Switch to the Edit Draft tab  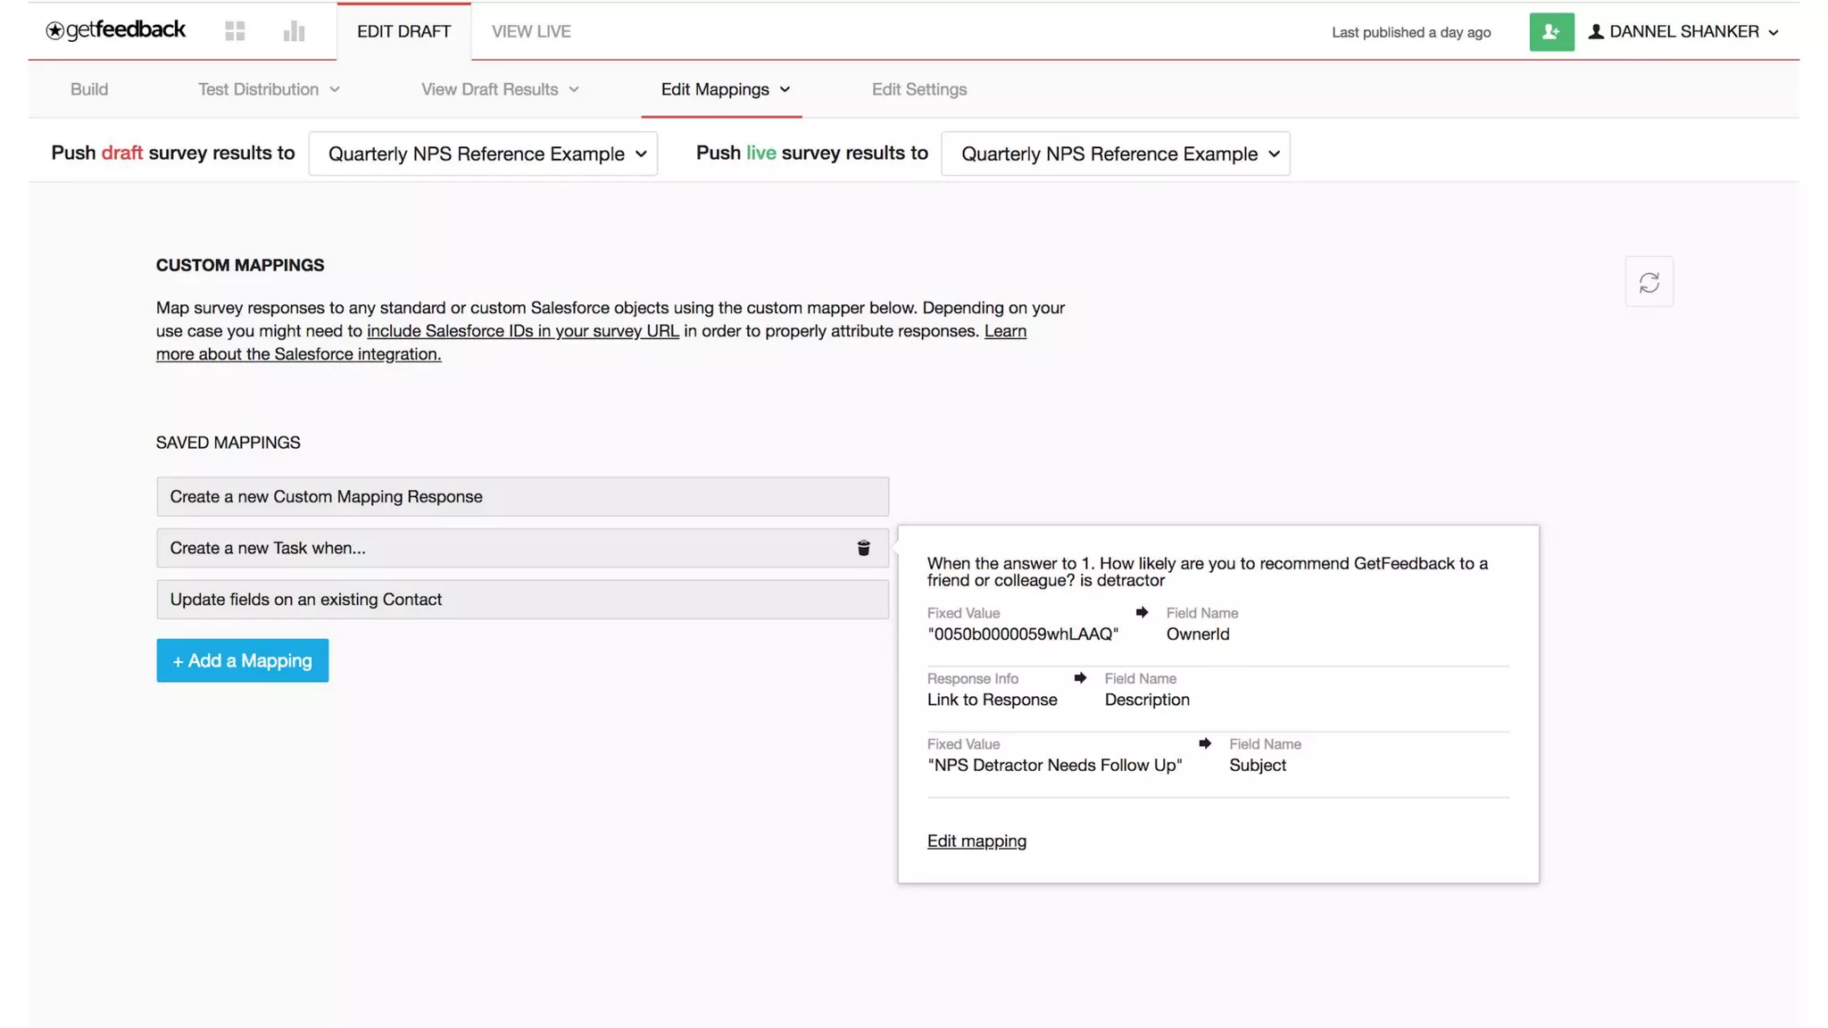point(403,31)
